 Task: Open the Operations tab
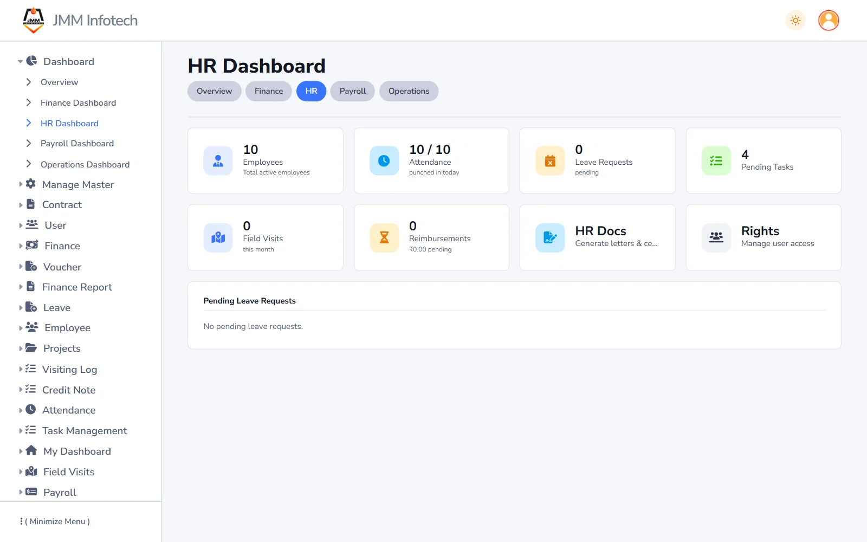409,91
